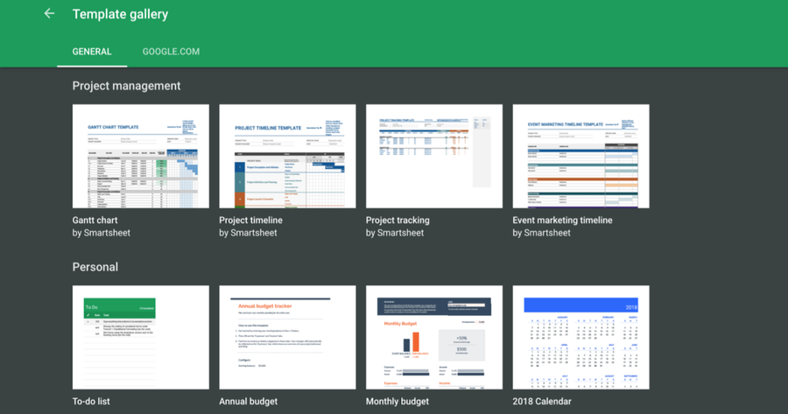Click 'by Smartsheet' under Project timeline

pos(248,233)
